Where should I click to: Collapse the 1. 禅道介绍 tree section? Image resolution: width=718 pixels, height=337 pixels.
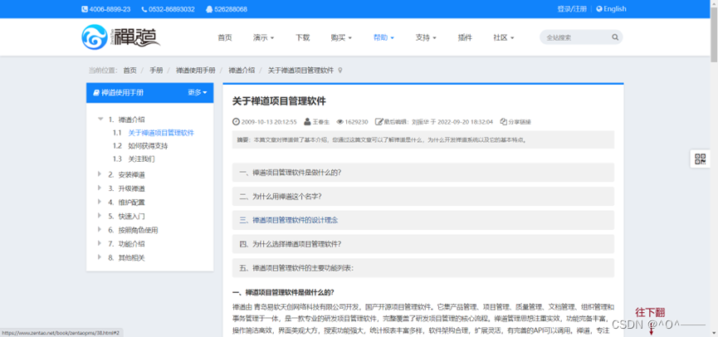click(100, 119)
